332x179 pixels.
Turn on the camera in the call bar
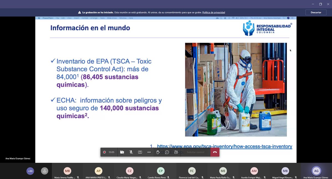tap(122, 152)
